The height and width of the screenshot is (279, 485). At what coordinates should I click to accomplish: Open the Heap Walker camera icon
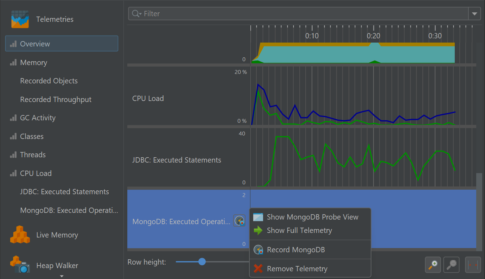click(x=20, y=265)
